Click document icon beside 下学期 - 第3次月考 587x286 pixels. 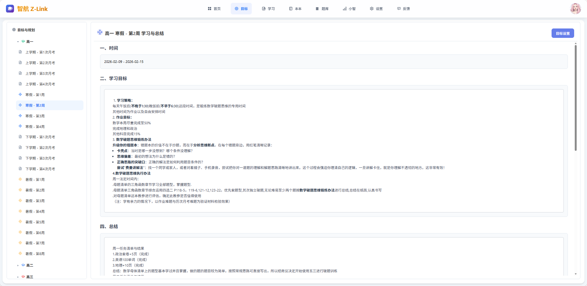(x=20, y=158)
